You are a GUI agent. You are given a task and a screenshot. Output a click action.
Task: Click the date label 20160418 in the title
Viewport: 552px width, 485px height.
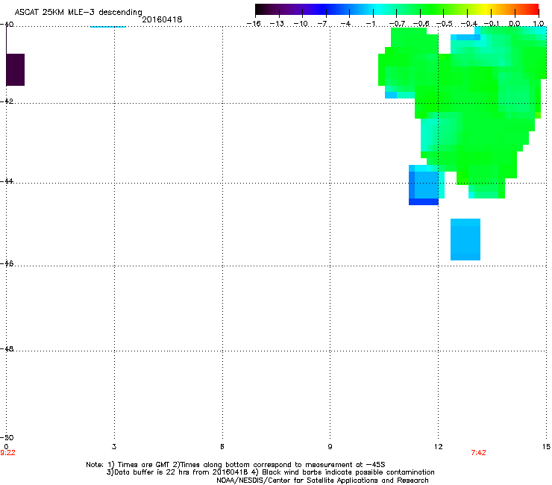162,19
